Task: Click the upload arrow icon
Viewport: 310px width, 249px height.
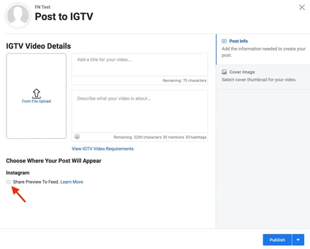Action: coord(36,93)
